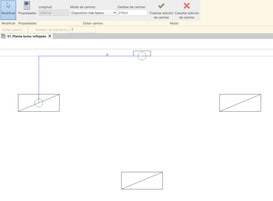
Task: Select the left rectangular light fixture
Action: tap(39, 103)
